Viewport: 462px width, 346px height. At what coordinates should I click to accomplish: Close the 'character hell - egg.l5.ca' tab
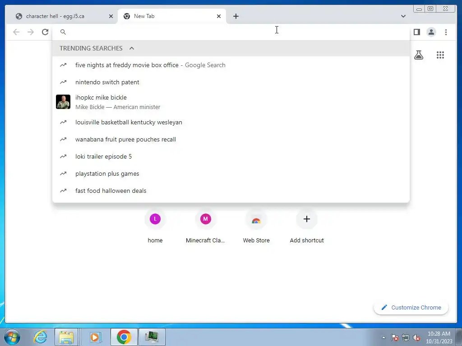[111, 16]
